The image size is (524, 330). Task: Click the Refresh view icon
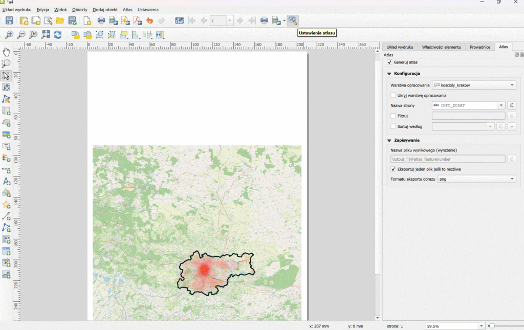click(x=58, y=35)
